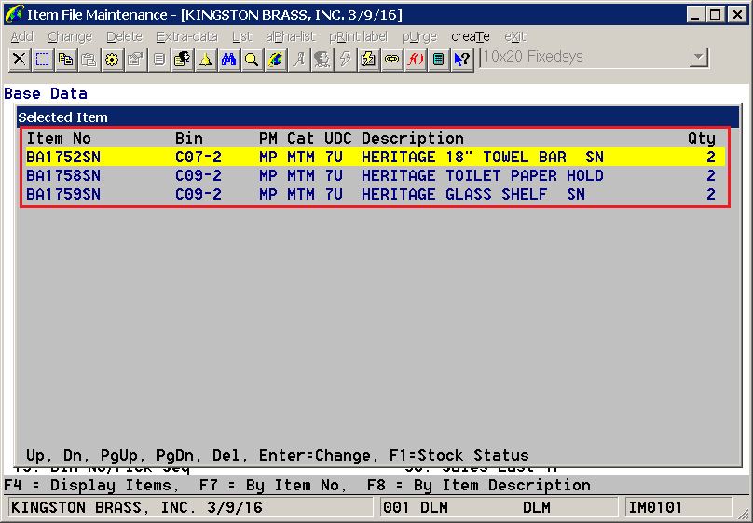Screen dimensions: 753x523
Task: Click the grayed lightning bolt icon
Action: coord(346,59)
